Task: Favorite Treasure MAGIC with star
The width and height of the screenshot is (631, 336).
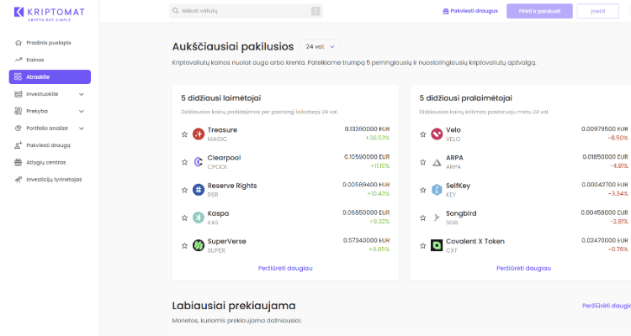Action: [x=184, y=134]
